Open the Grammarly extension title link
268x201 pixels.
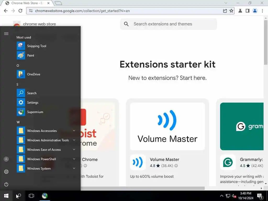tap(252, 159)
